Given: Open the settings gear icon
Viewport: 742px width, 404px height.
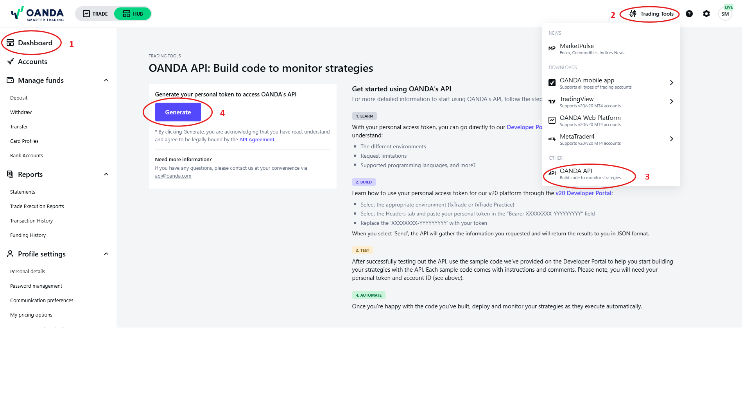Looking at the screenshot, I should point(706,14).
